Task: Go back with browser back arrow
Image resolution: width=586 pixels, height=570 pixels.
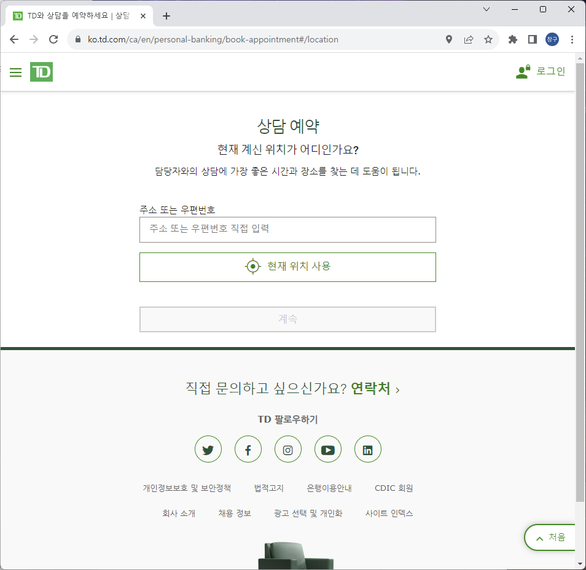Action: (14, 39)
